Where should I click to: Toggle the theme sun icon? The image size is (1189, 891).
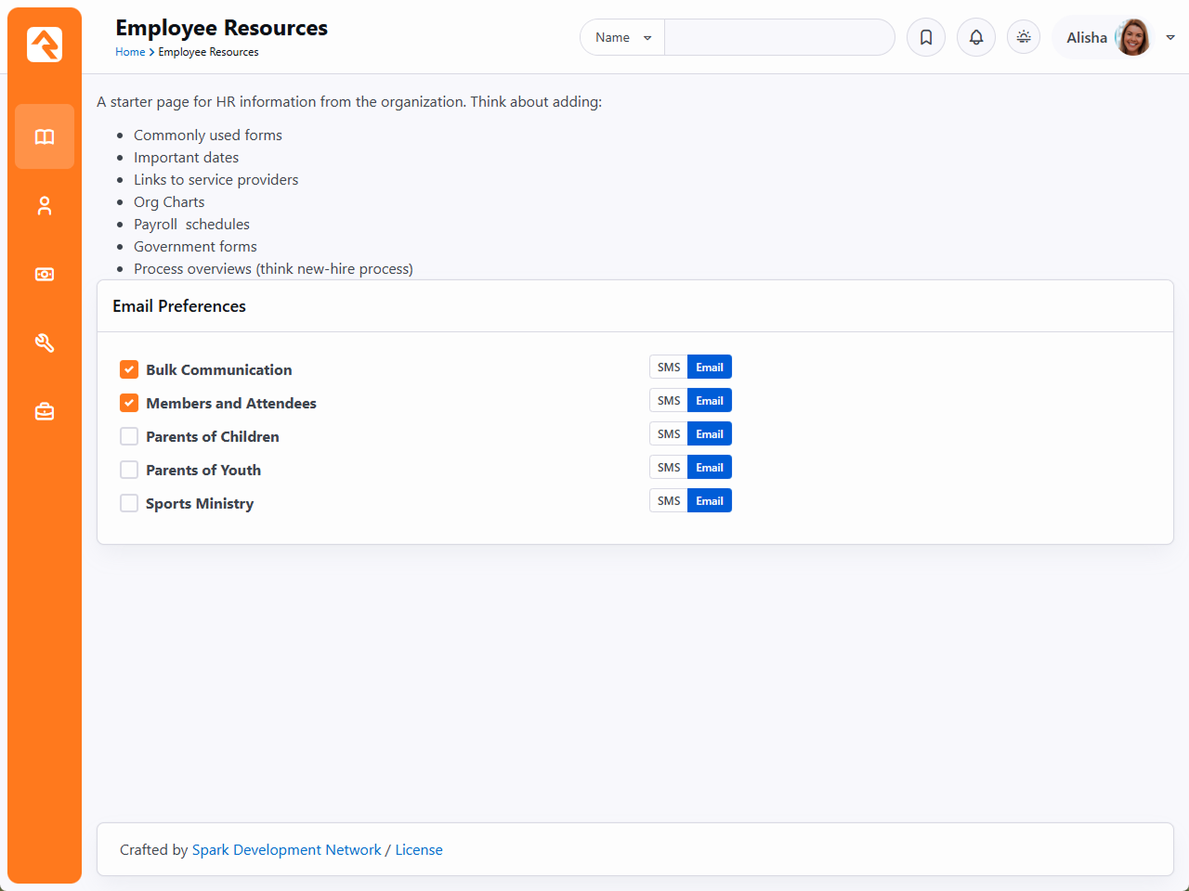coord(1024,37)
